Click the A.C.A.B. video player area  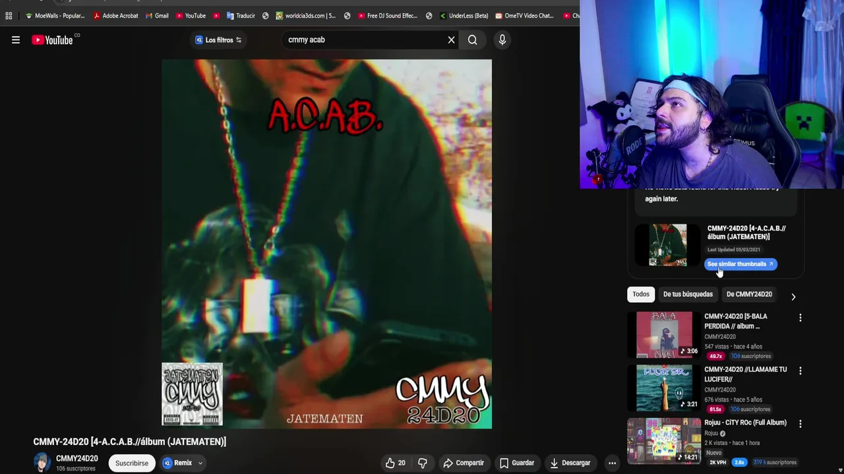click(326, 244)
